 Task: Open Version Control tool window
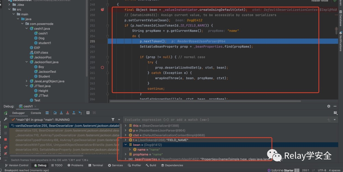16,165
